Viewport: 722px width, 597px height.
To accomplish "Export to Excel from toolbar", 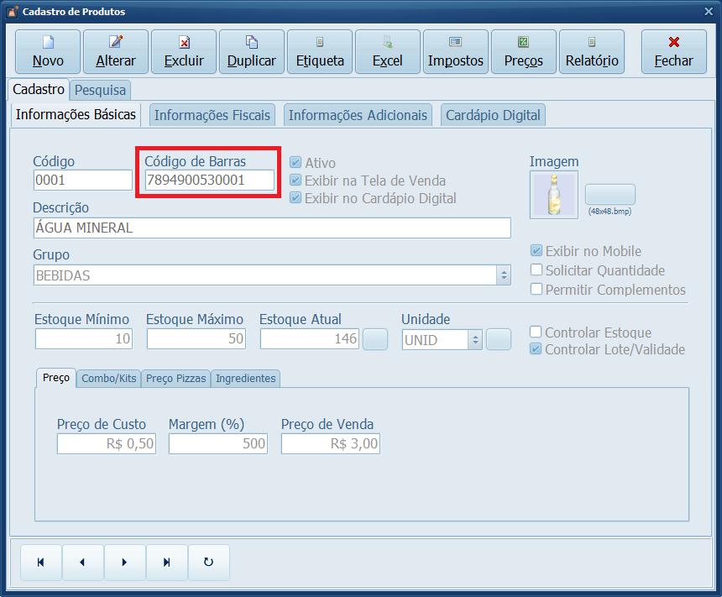I will pyautogui.click(x=388, y=52).
